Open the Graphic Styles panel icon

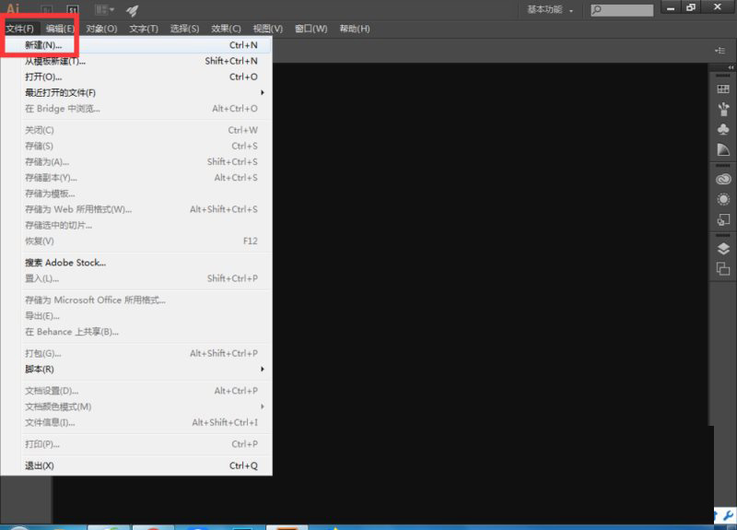pyautogui.click(x=723, y=219)
